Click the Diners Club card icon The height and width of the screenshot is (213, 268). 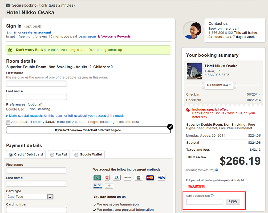(116, 178)
